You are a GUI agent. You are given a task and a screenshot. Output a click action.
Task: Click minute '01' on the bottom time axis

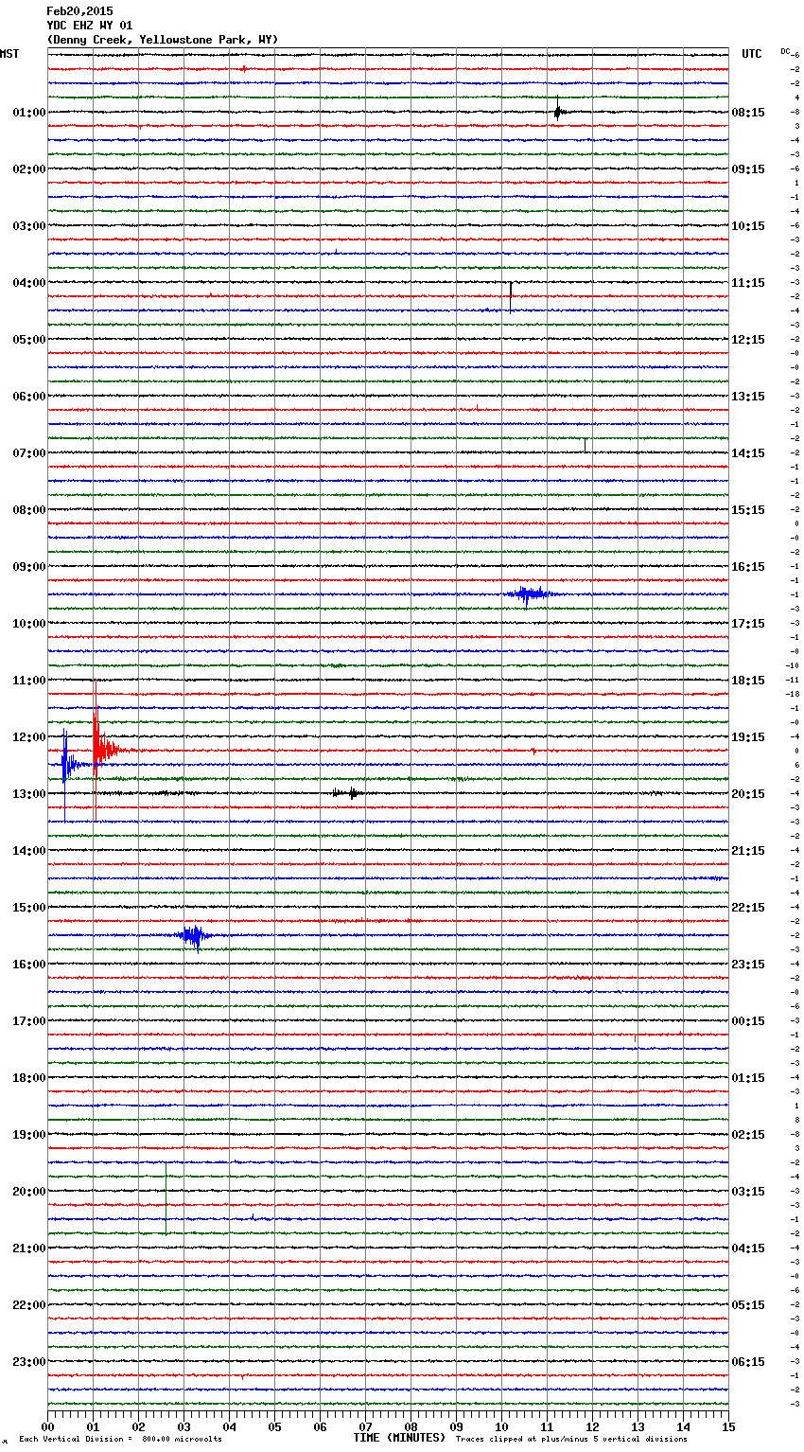click(93, 1425)
